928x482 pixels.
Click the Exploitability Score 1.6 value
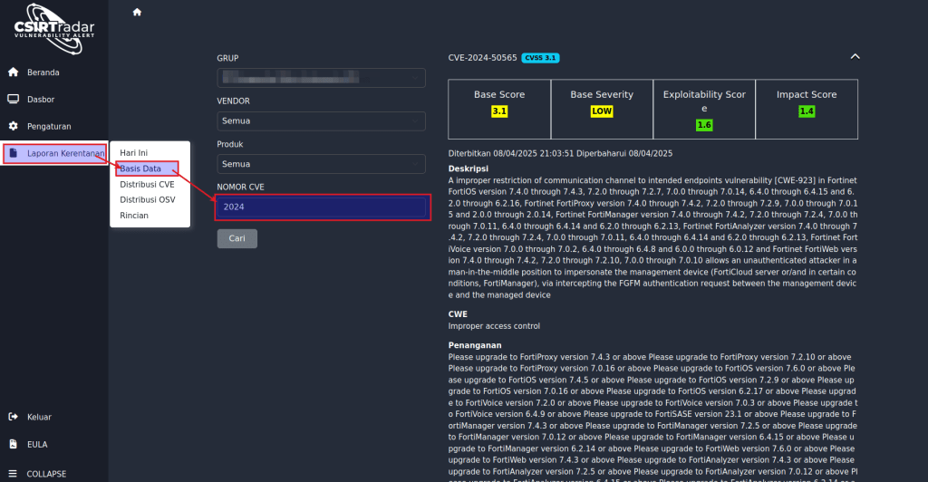pyautogui.click(x=703, y=125)
